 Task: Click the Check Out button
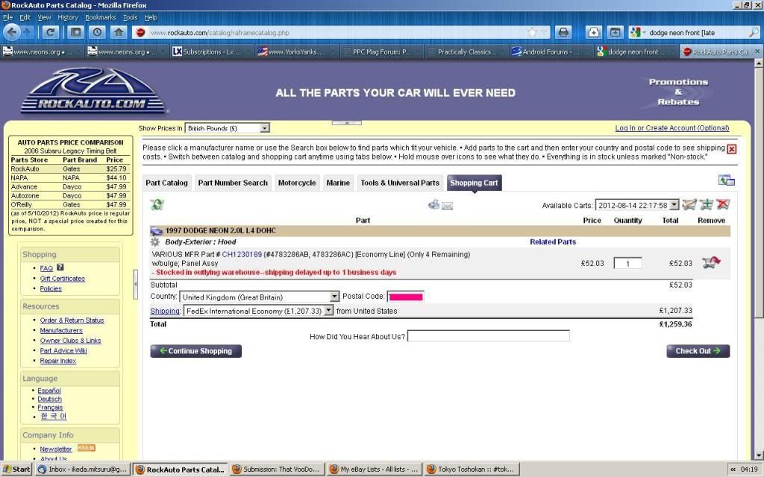[698, 351]
